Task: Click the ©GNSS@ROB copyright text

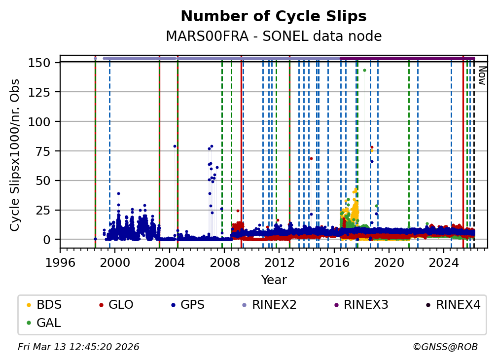Action: 445,347
